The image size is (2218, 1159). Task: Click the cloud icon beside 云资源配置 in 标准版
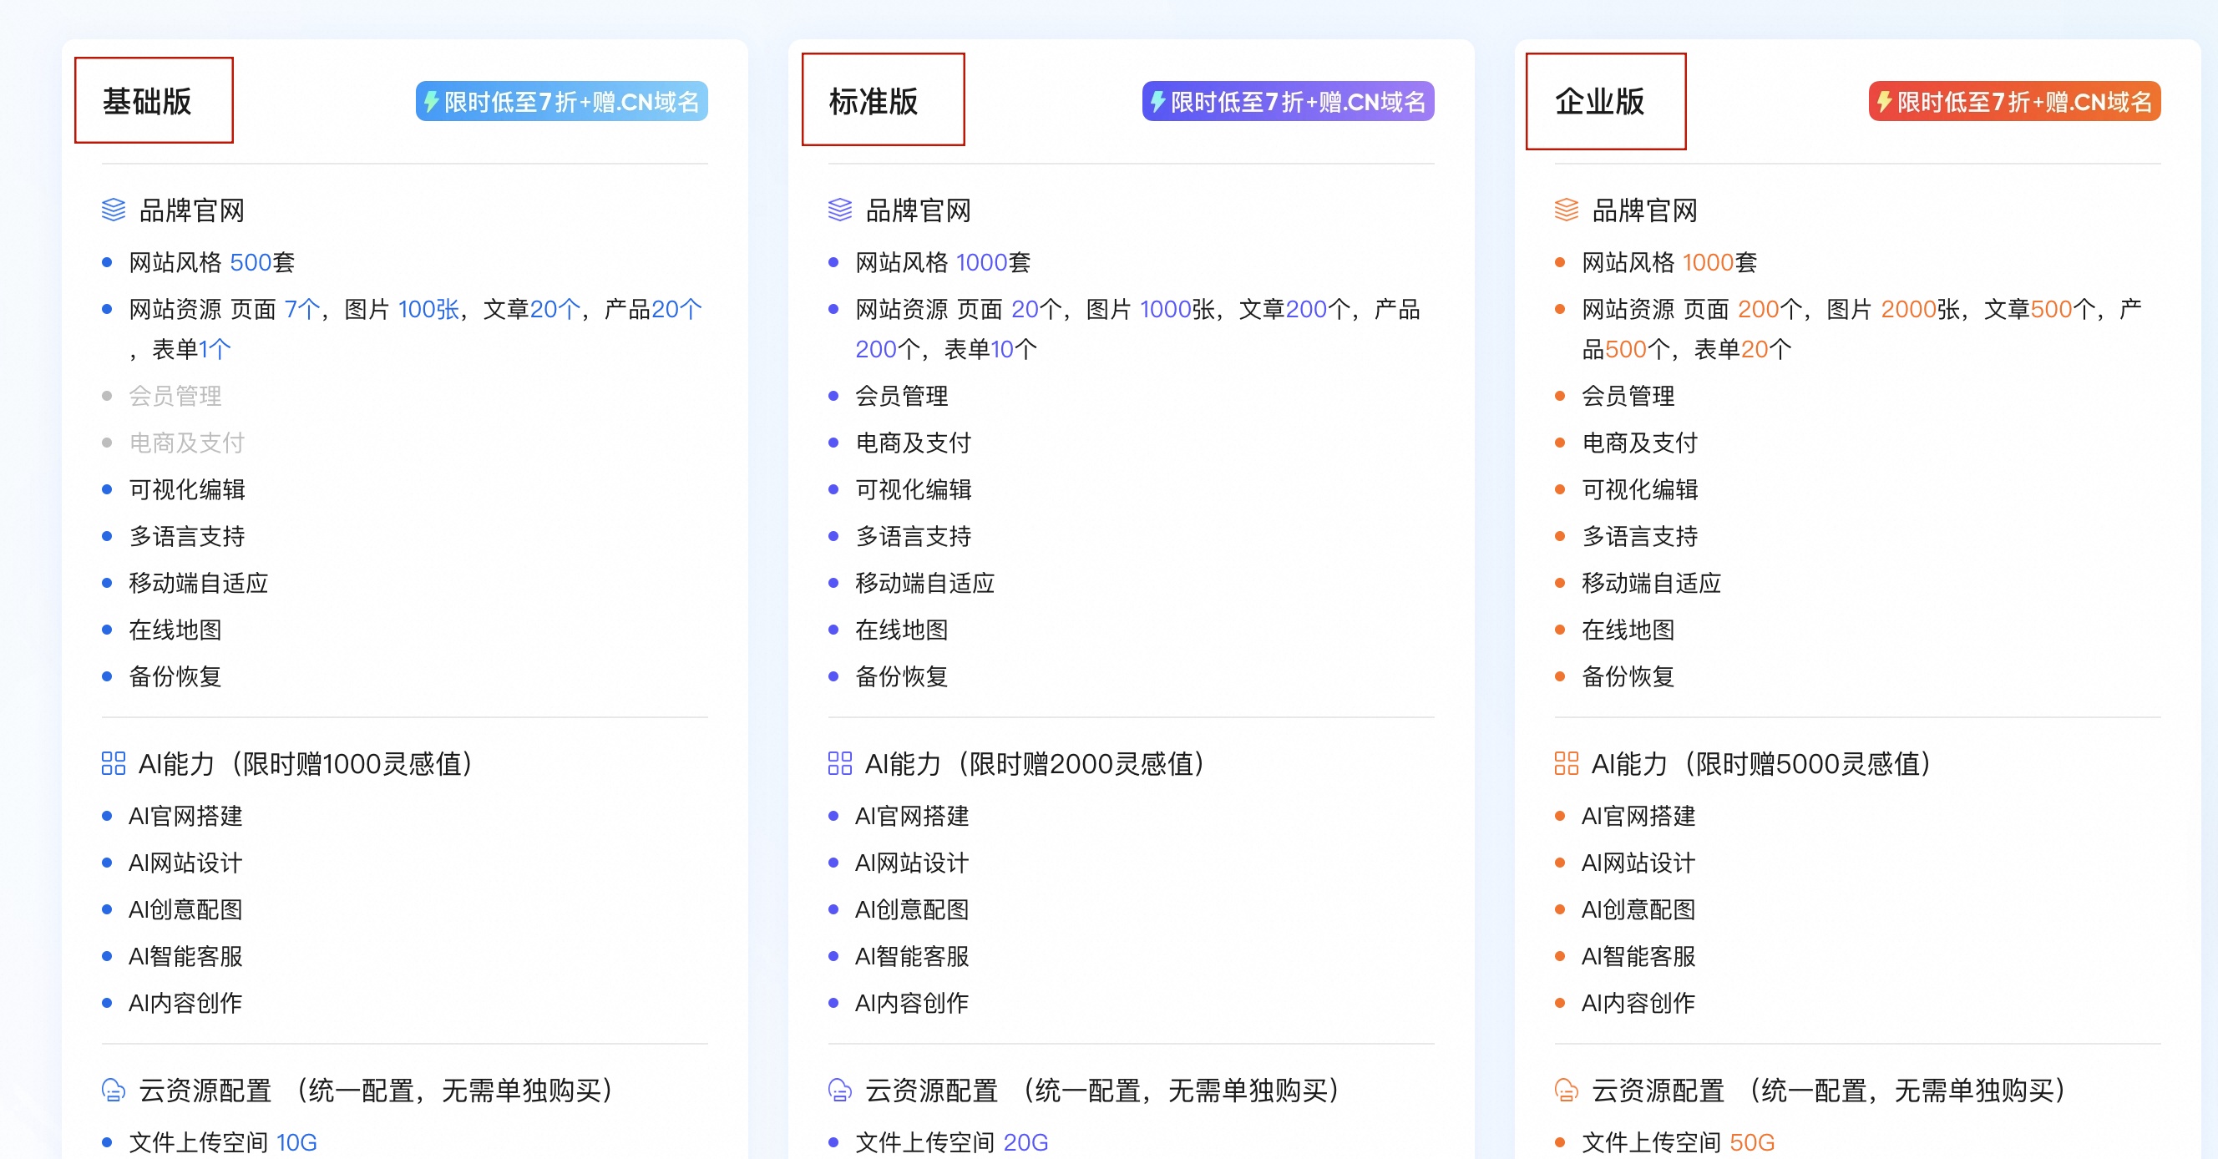(x=839, y=1091)
